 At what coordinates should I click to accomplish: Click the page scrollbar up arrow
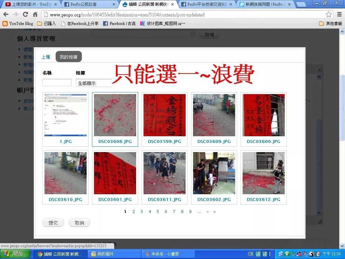pyautogui.click(x=342, y=31)
